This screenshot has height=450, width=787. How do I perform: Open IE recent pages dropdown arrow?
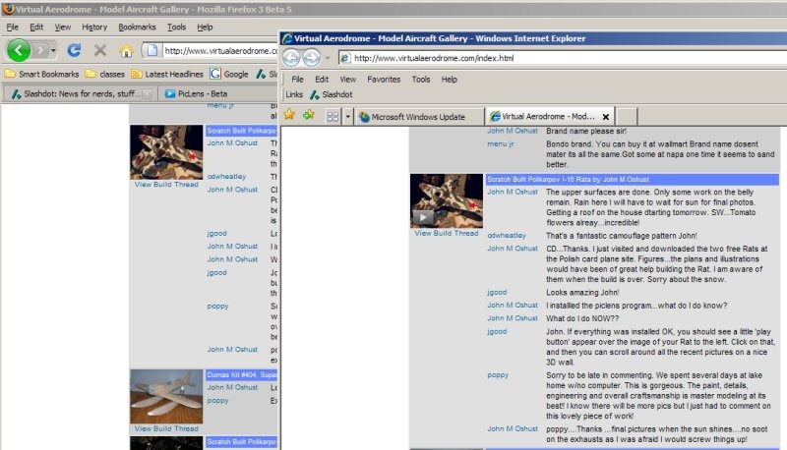(328, 58)
